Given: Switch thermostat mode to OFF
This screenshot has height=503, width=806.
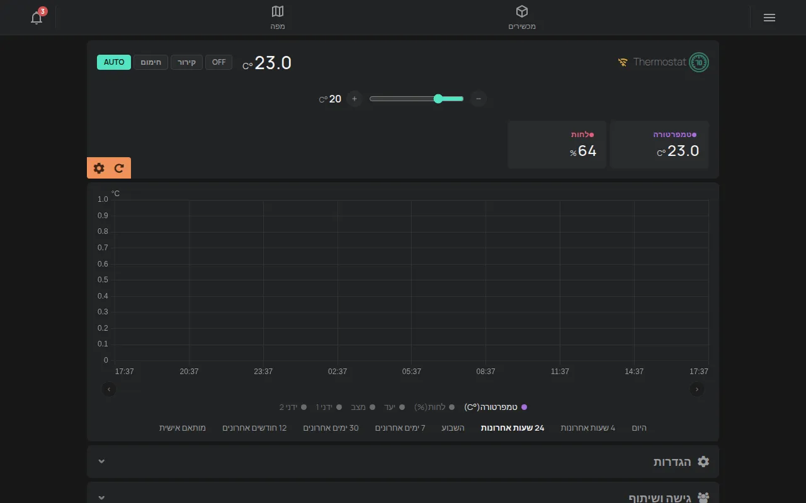Looking at the screenshot, I should pyautogui.click(x=219, y=62).
